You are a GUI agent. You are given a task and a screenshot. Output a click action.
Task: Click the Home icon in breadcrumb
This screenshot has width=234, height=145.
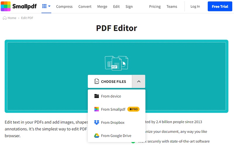pyautogui.click(x=5, y=18)
